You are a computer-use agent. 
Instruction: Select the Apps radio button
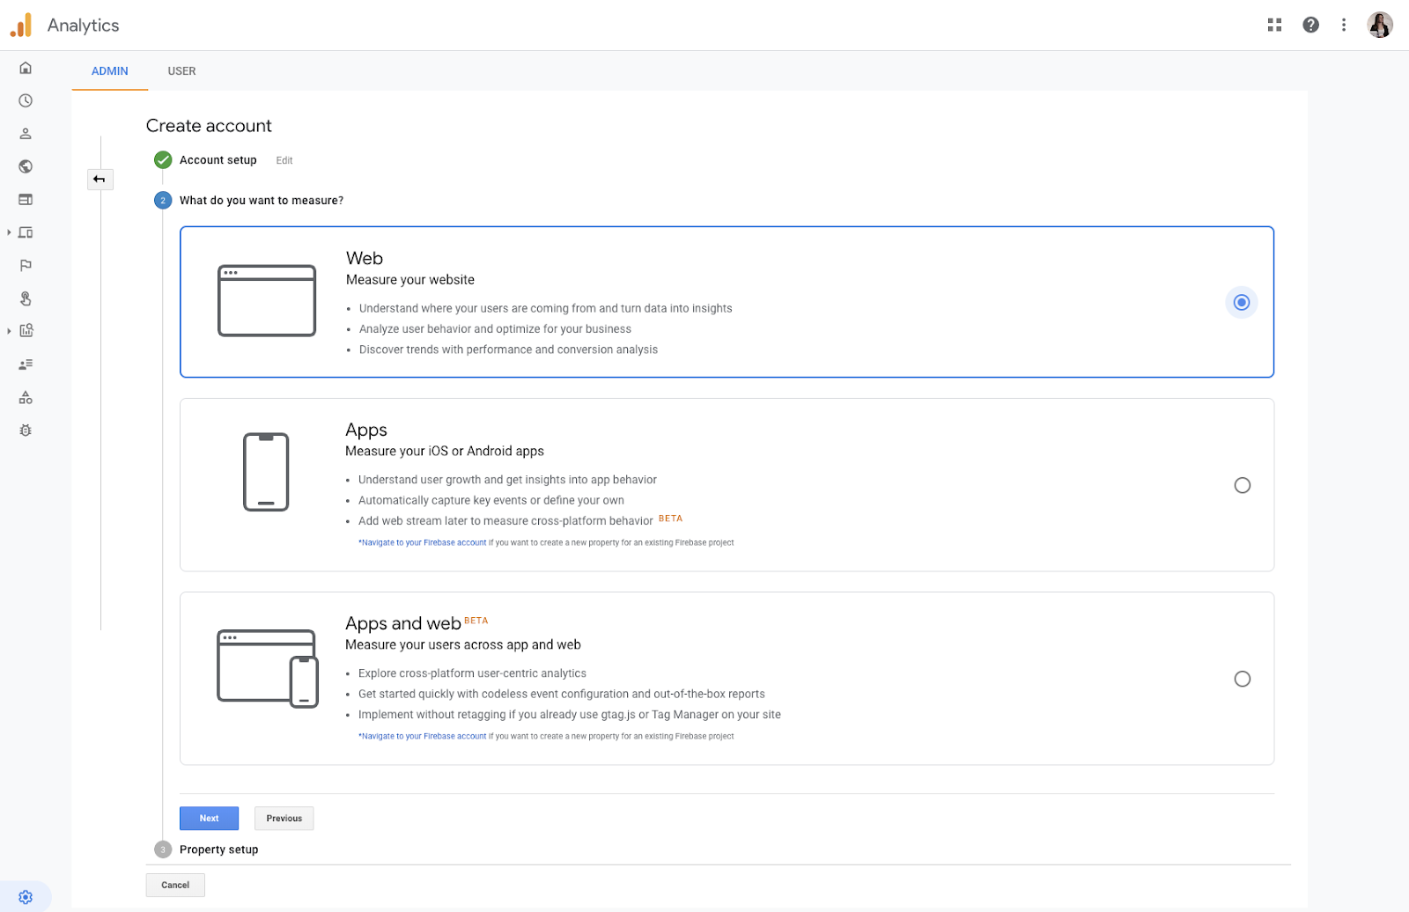coord(1242,485)
